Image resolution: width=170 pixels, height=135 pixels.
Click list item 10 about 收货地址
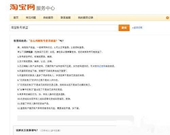(x=44, y=99)
